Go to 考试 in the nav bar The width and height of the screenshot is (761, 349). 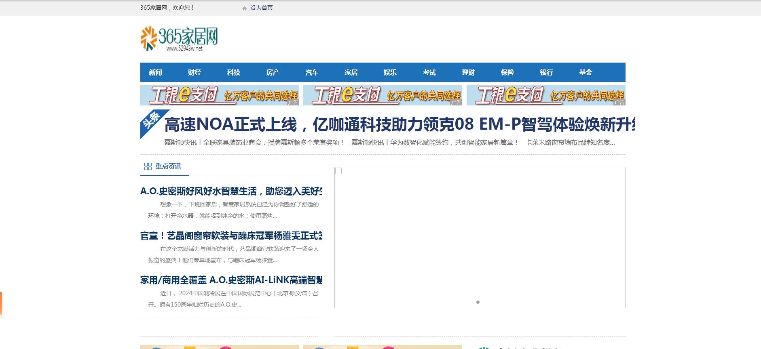click(x=429, y=72)
